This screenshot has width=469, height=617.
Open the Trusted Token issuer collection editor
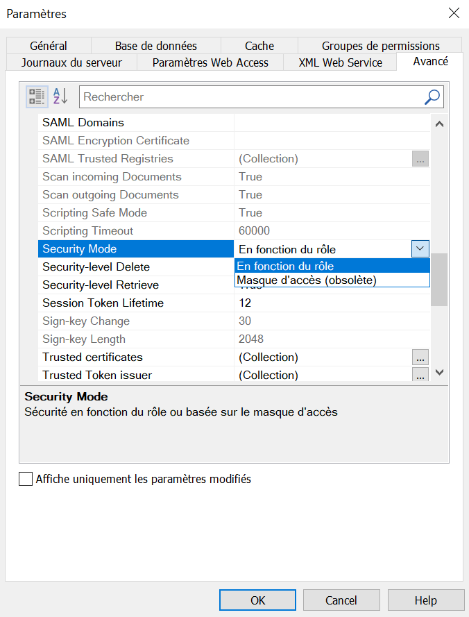[422, 375]
